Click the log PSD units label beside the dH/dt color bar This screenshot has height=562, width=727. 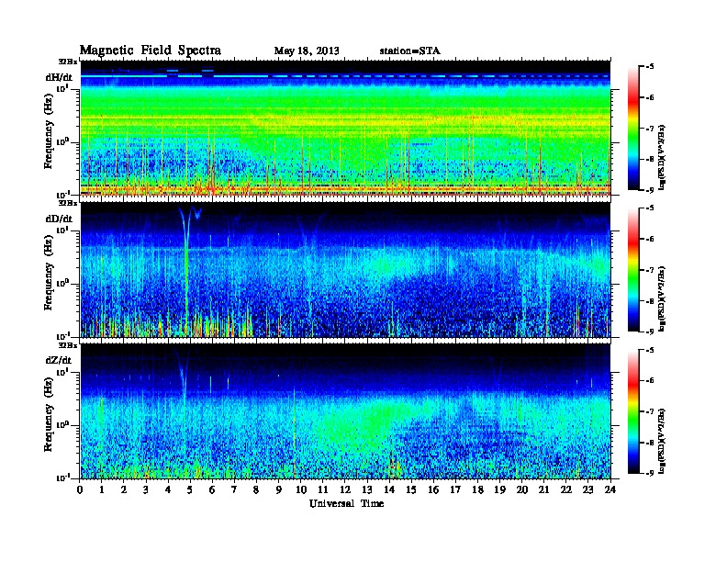[x=662, y=157]
